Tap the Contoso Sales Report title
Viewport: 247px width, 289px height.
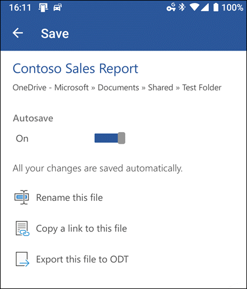click(75, 69)
